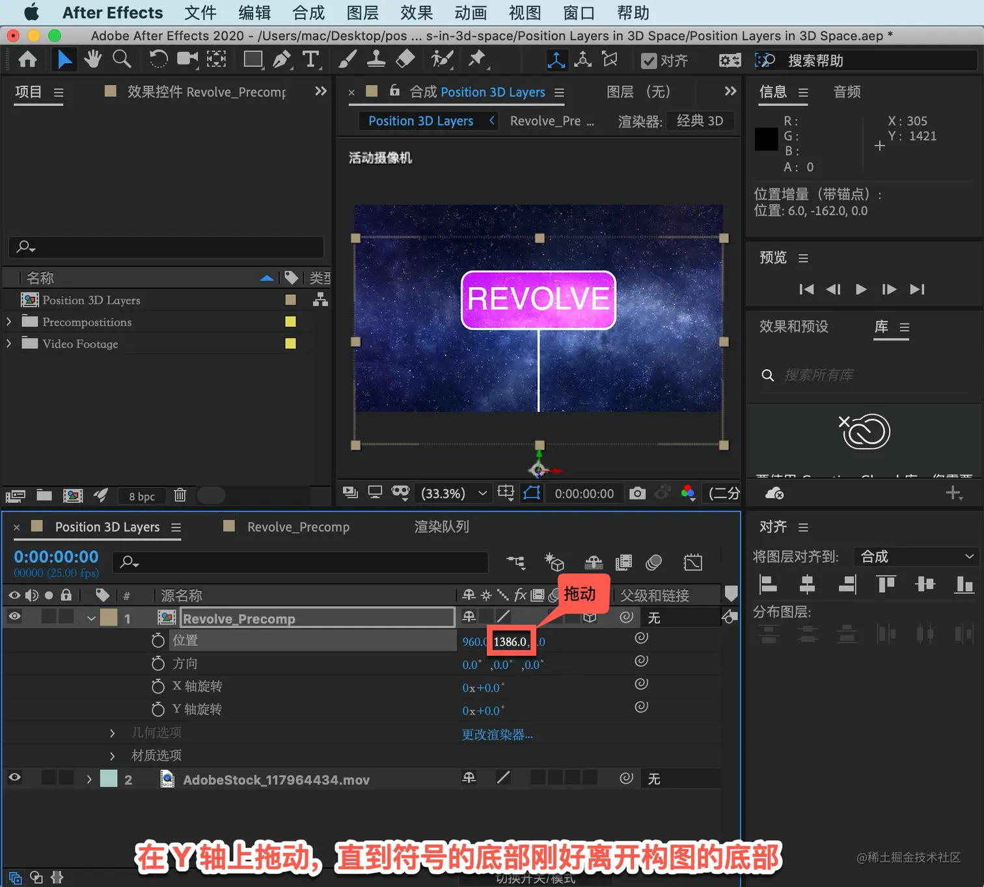
Task: Expand the 几何选项 group
Action: (112, 733)
